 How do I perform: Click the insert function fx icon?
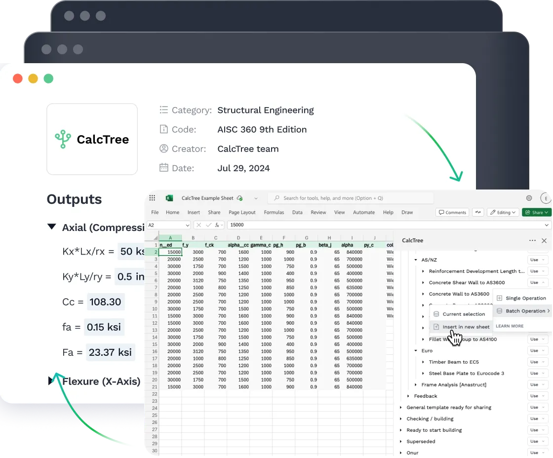(217, 225)
